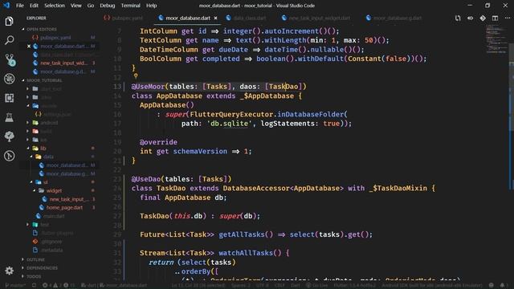This screenshot has height=289, width=514.
Task: Close the moor_database.dart editor tab
Action: (x=215, y=18)
